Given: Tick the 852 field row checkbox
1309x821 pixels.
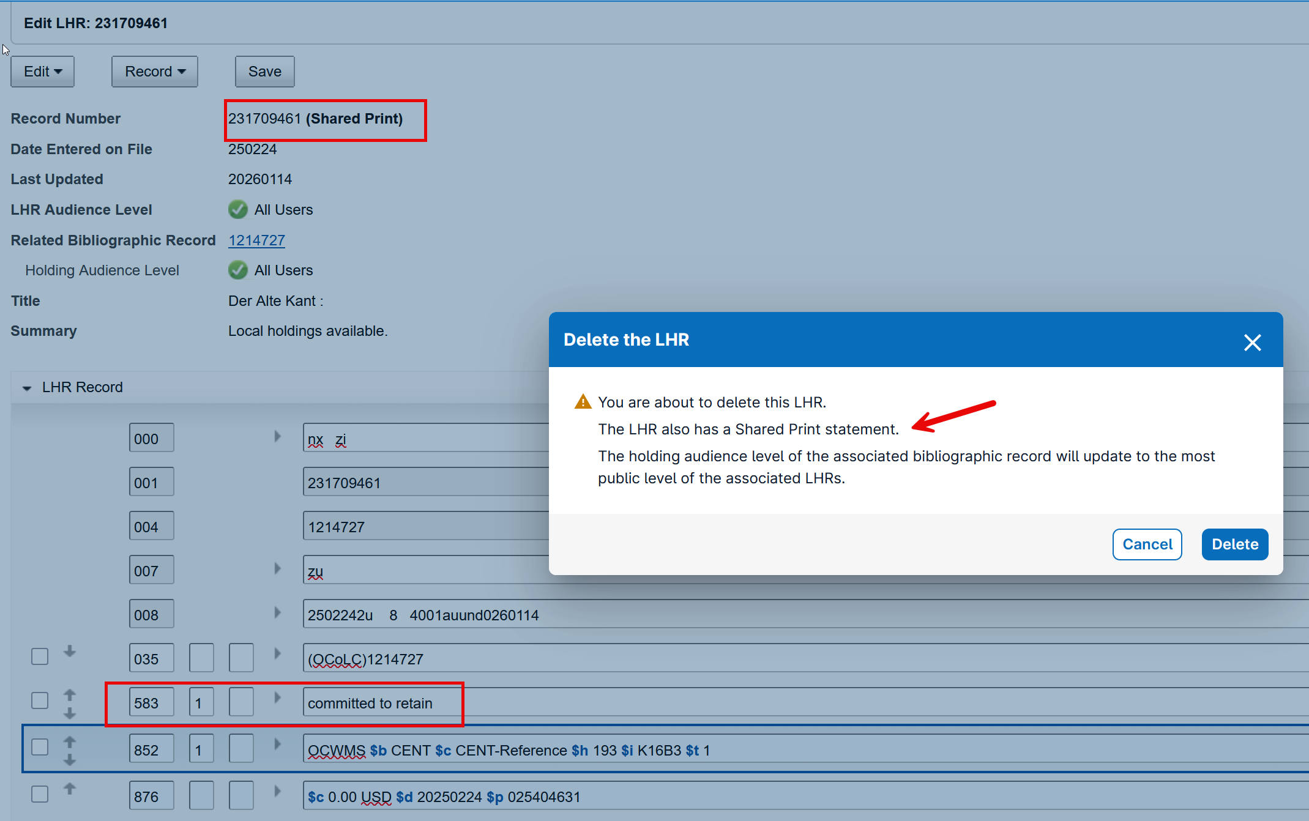Looking at the screenshot, I should point(40,747).
